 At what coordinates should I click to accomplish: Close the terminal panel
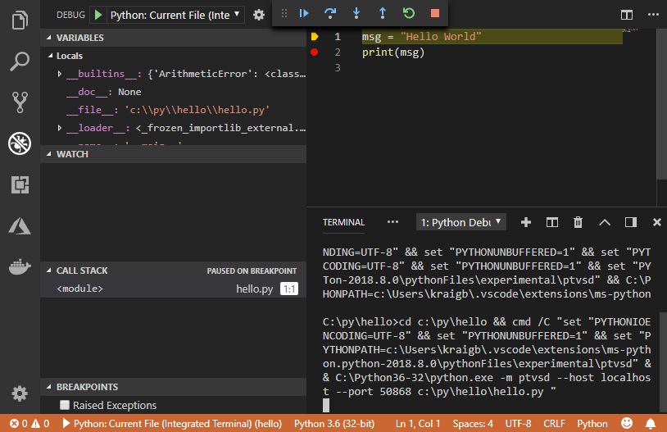click(657, 222)
